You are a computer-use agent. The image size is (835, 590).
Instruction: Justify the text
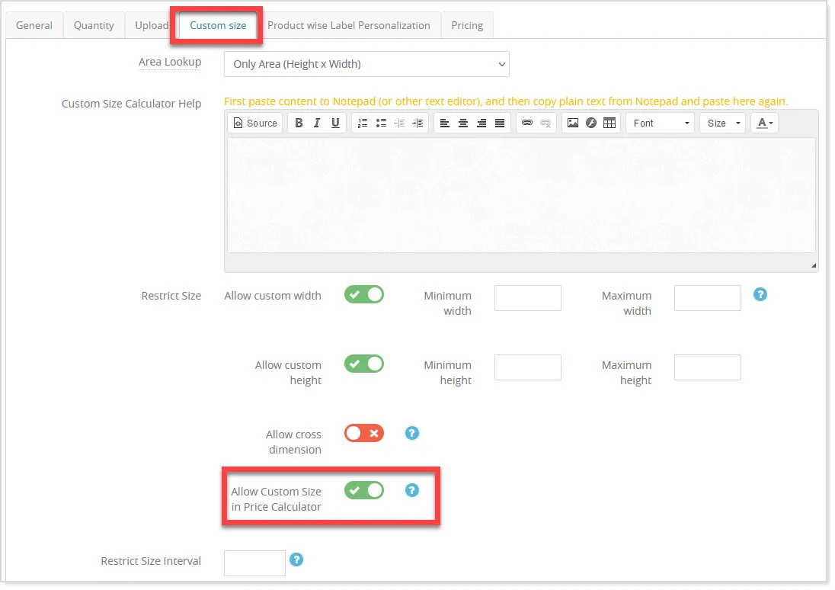(x=500, y=123)
